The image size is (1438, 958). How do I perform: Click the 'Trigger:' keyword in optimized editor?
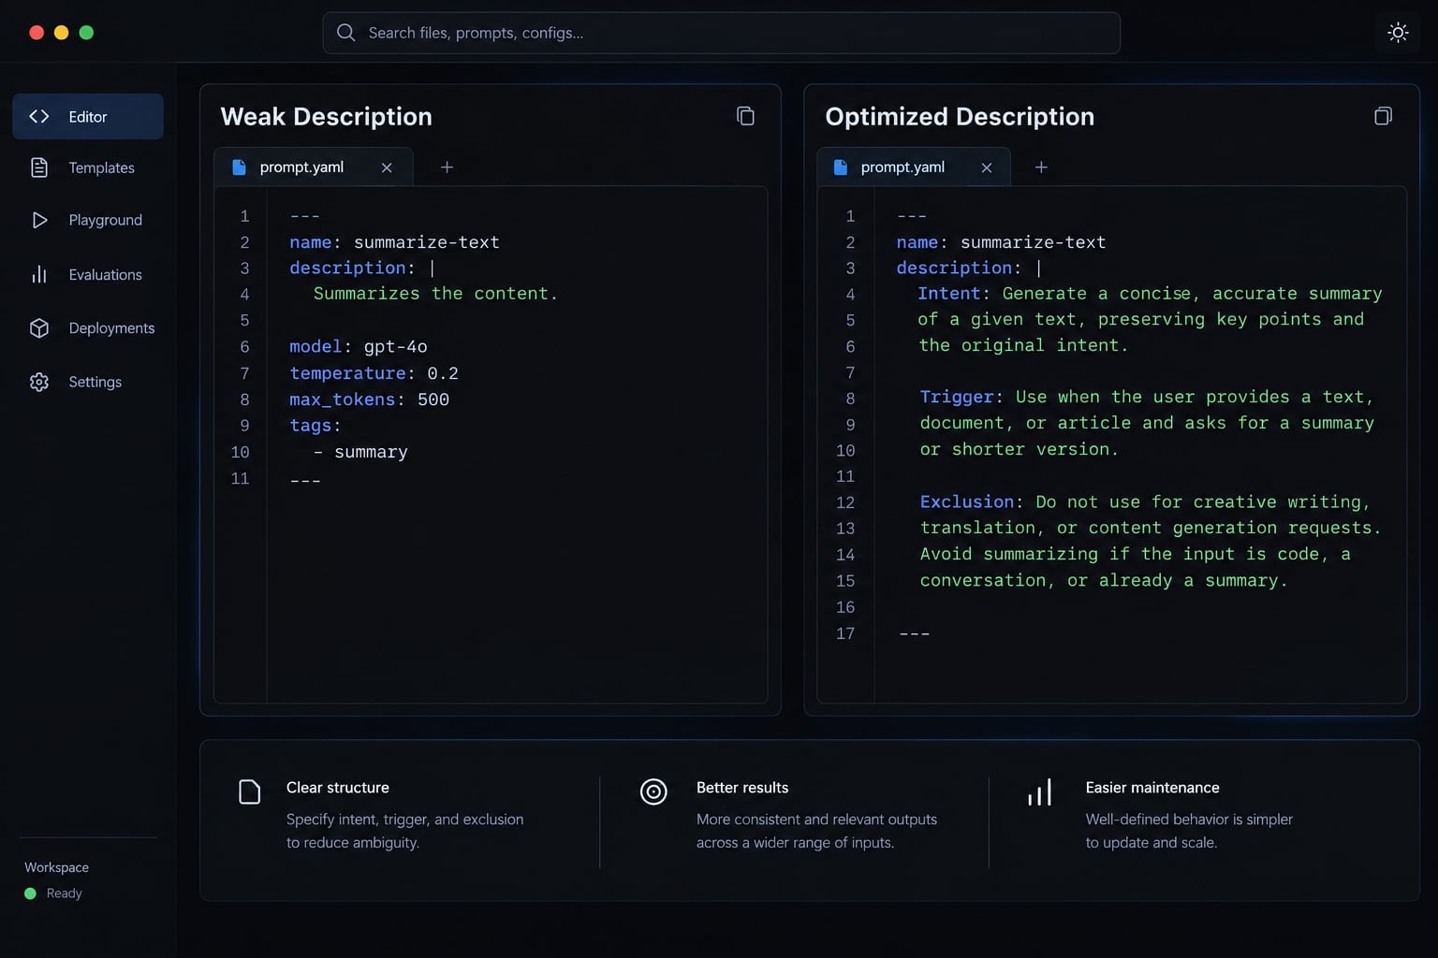pos(961,397)
